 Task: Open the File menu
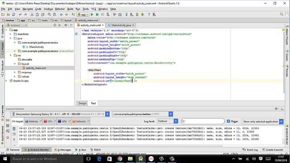coord(3,9)
